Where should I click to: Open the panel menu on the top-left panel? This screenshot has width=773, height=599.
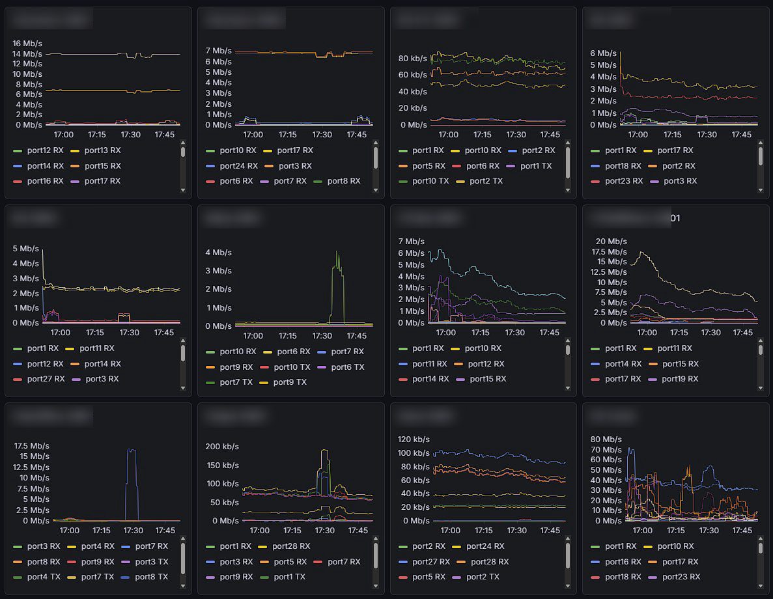coord(50,18)
